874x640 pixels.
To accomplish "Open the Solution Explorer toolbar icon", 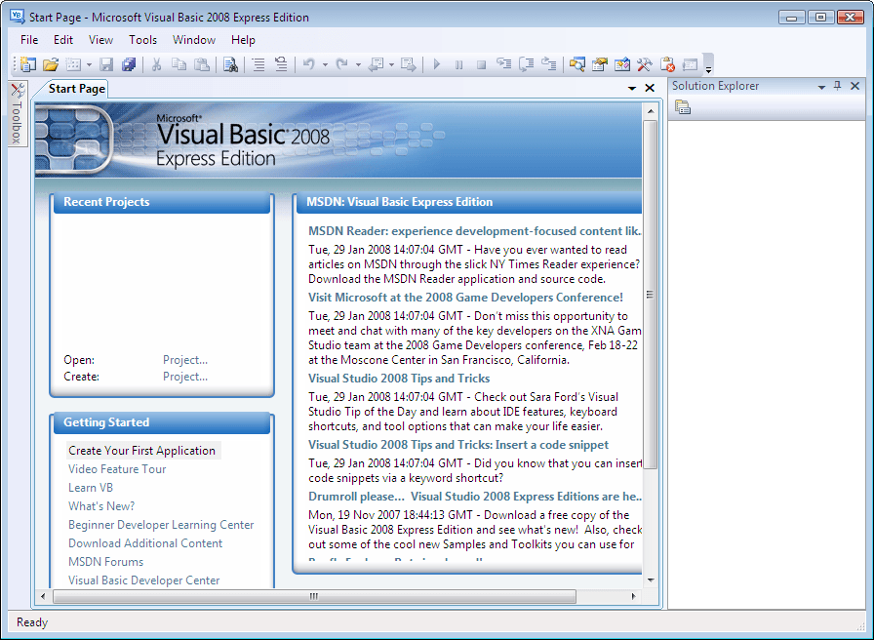I will click(x=577, y=64).
